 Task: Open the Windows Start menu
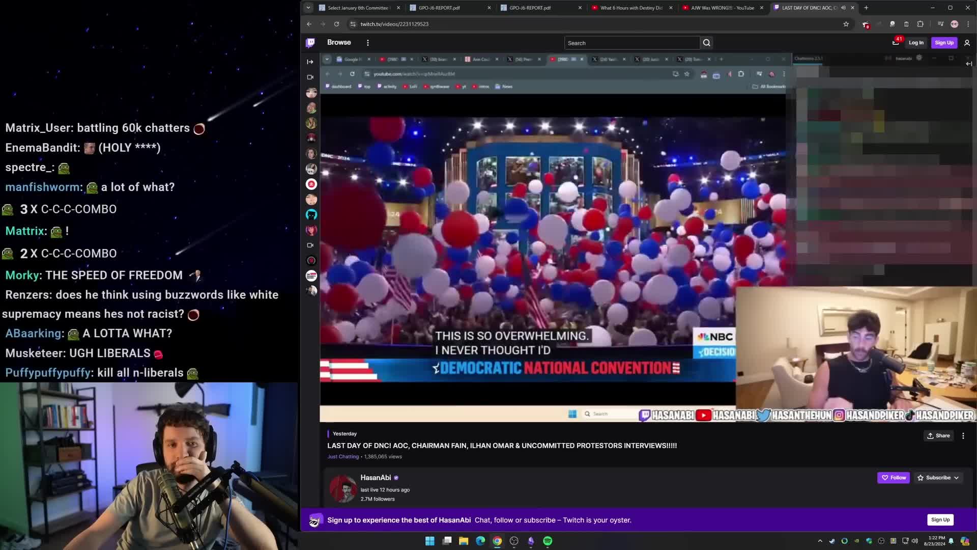pos(430,541)
